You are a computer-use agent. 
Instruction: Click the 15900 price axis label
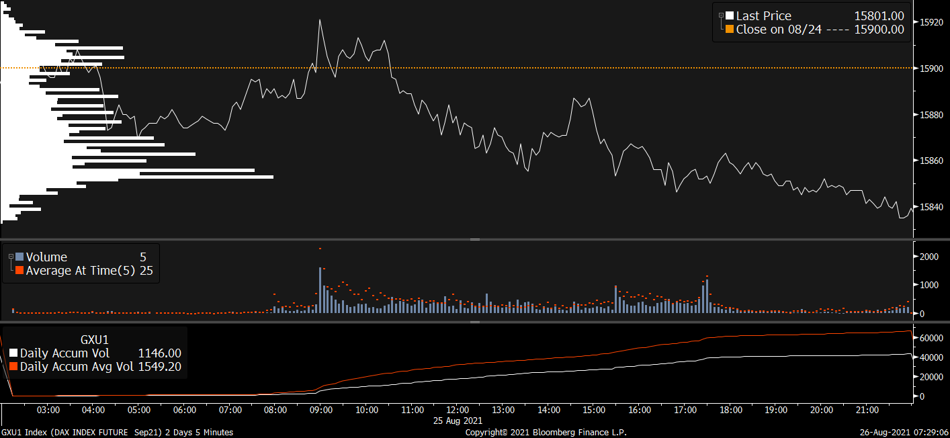point(932,69)
